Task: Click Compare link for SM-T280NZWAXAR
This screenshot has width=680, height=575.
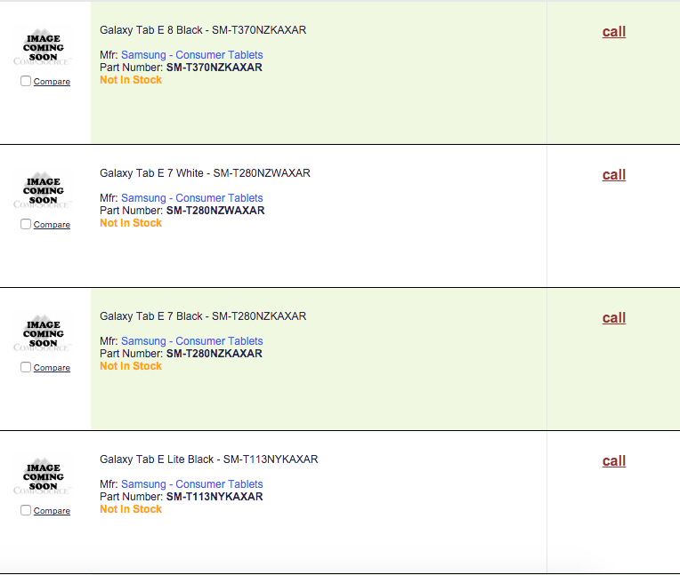Action: [52, 225]
